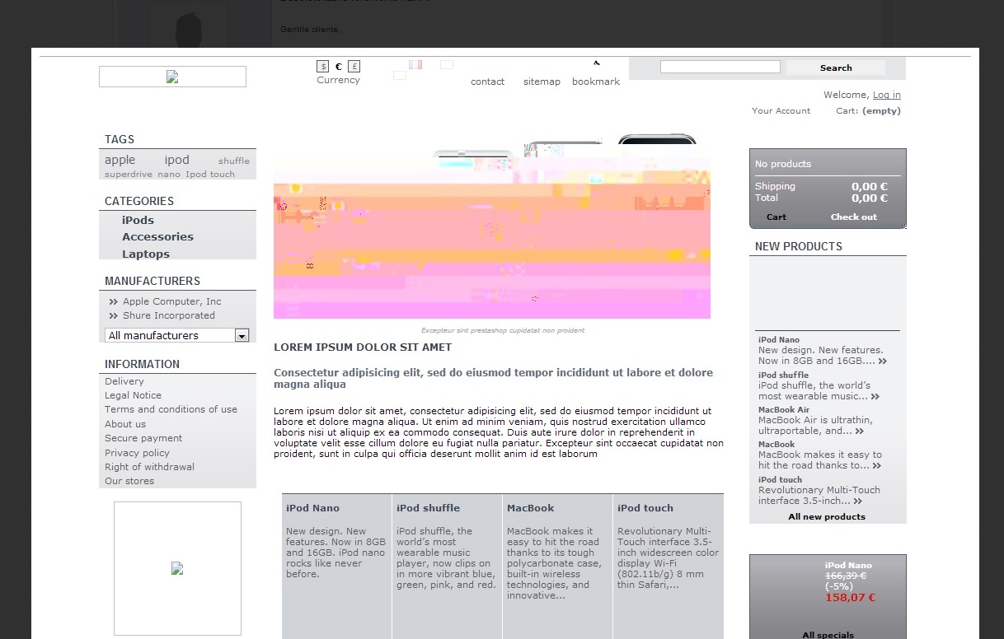Click the Search button
Viewport: 1004px width, 639px height.
click(836, 68)
